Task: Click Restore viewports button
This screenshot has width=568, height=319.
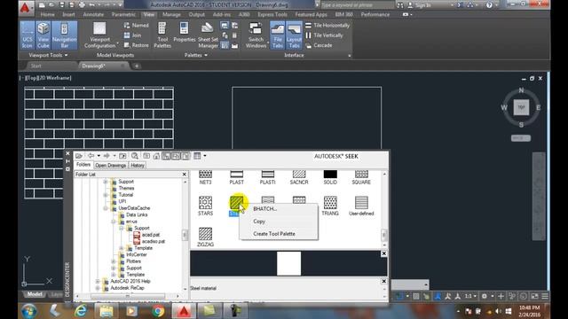Action: coord(136,45)
